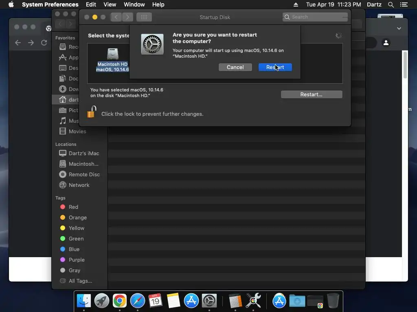The width and height of the screenshot is (417, 312).
Task: Go back in System Preferences
Action: click(x=116, y=17)
